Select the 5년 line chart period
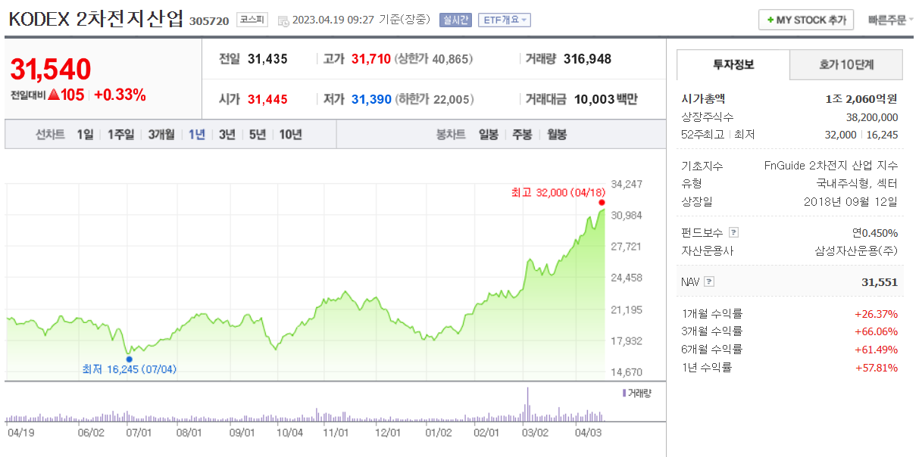Image resolution: width=922 pixels, height=457 pixels. click(258, 135)
